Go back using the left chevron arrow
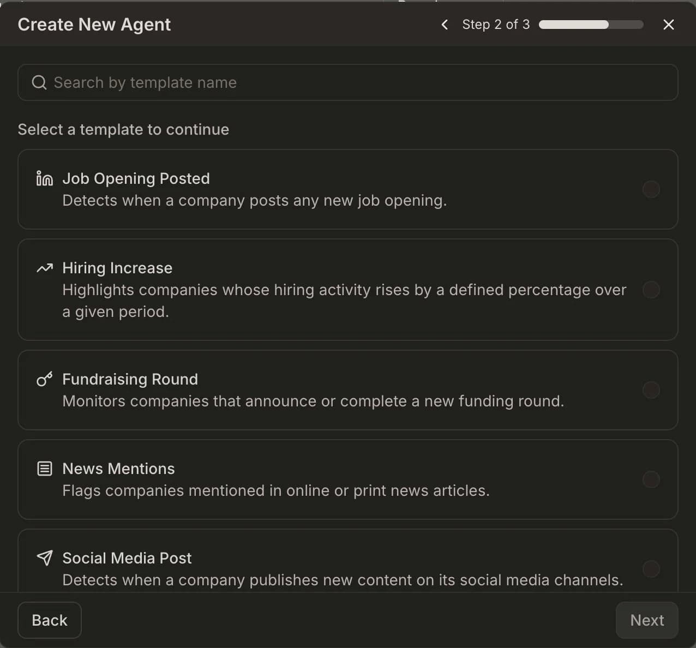The image size is (696, 648). click(444, 25)
